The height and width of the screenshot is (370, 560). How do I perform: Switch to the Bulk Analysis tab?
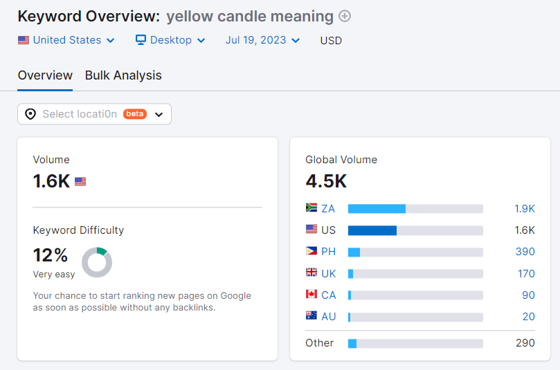pos(123,75)
